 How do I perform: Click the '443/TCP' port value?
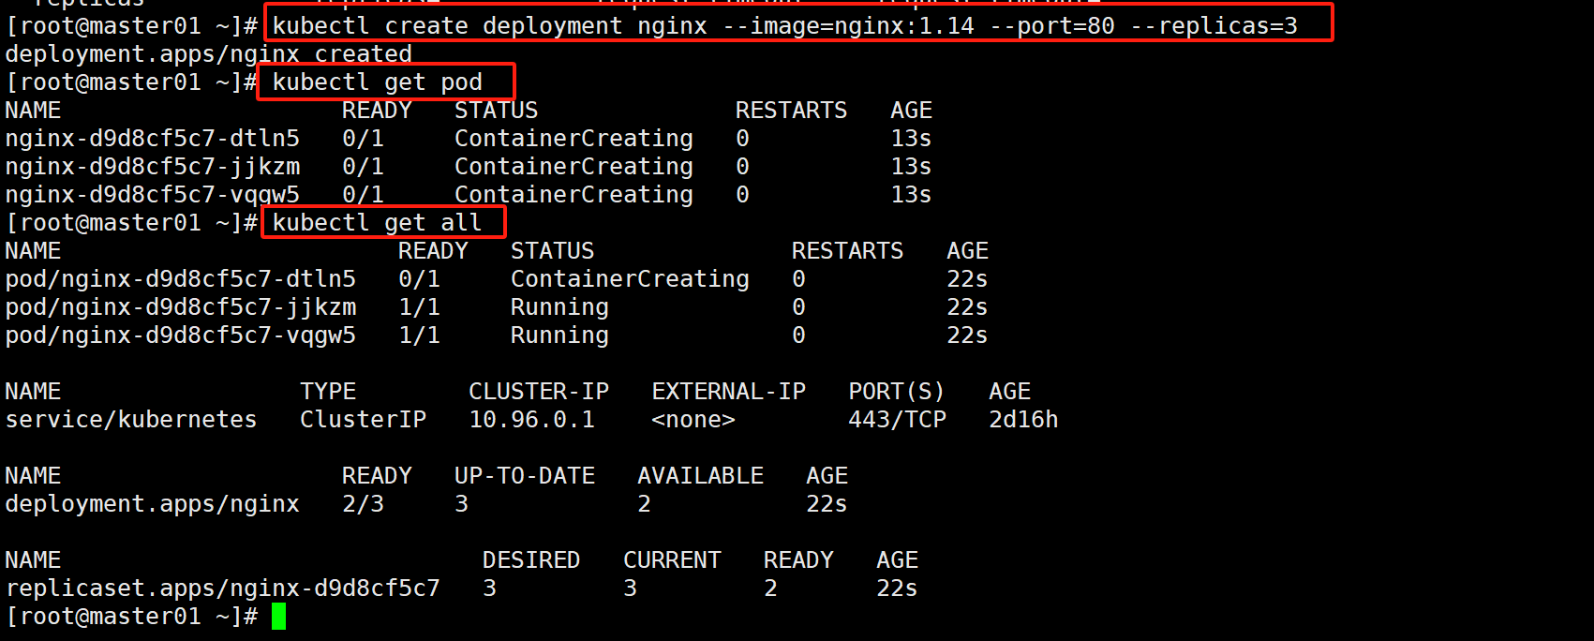pos(897,420)
